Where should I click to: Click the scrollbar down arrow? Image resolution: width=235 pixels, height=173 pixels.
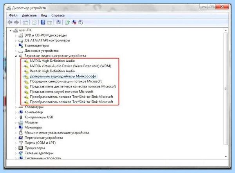point(226,157)
